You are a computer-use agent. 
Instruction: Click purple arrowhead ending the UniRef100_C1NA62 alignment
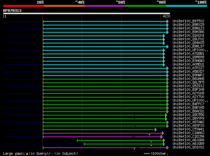163,133
